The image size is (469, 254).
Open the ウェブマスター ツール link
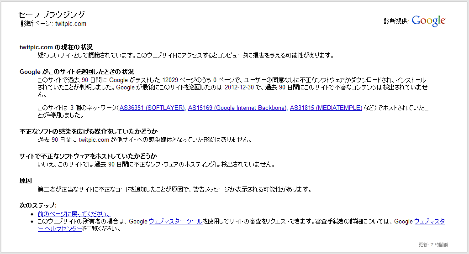click(x=176, y=222)
